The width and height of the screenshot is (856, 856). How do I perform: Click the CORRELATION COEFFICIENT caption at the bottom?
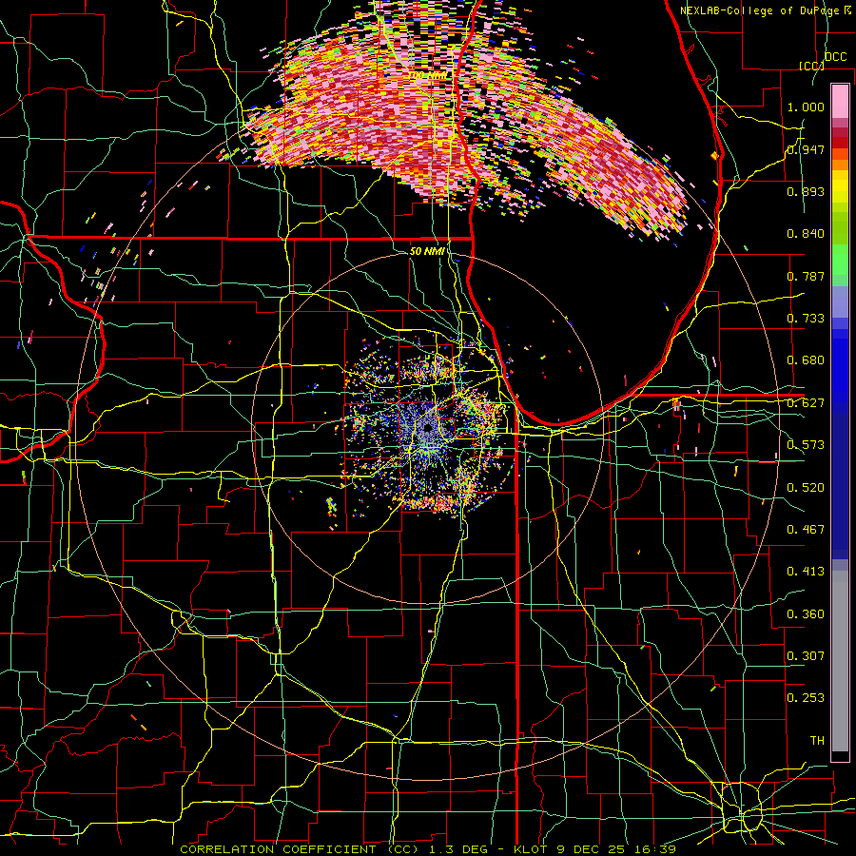(x=428, y=849)
